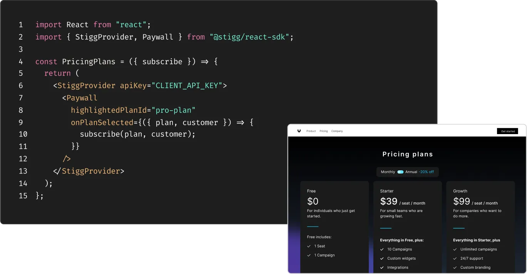The width and height of the screenshot is (527, 274).
Task: Open the Pricing menu item
Action: [324, 131]
